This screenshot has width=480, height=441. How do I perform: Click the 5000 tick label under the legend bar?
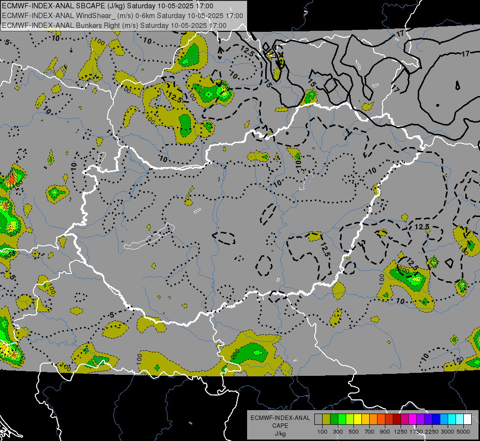pyautogui.click(x=463, y=432)
